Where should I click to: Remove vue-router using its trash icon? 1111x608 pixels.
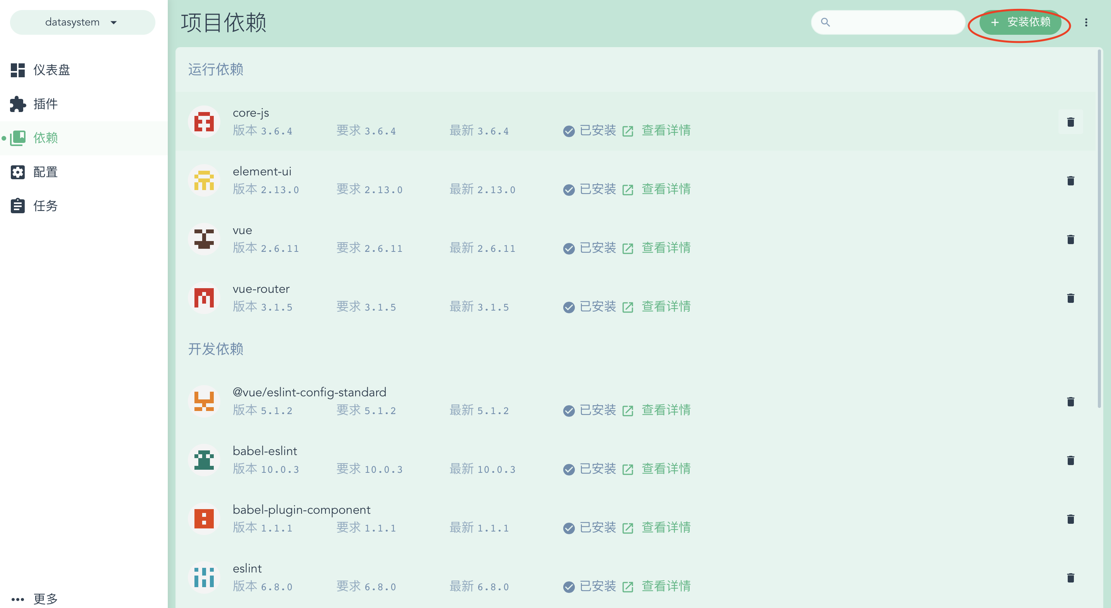coord(1070,298)
